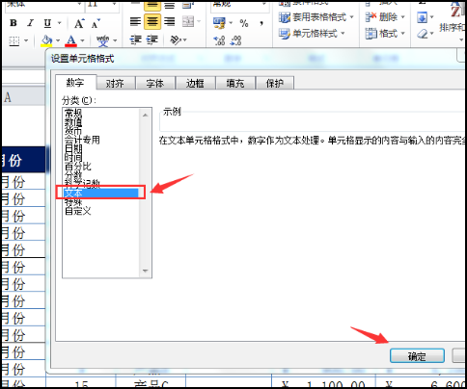Screen dimensions: 467x389
Task: Toggle Italic formatting button
Action: (x=30, y=23)
